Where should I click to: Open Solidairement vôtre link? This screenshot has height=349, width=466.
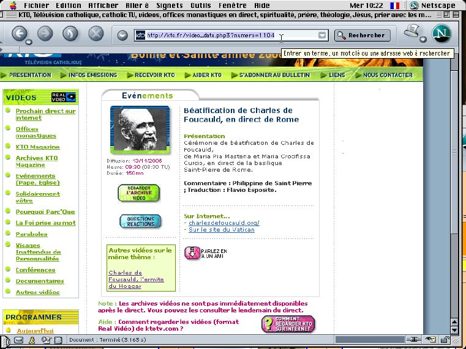pyautogui.click(x=38, y=197)
